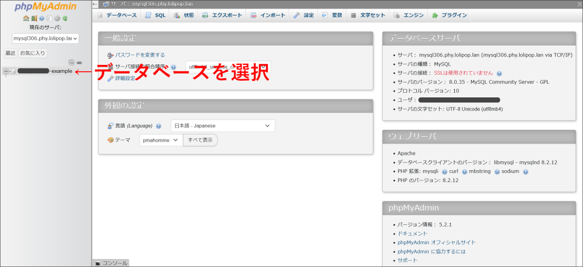583x267 pixels.
Task: Open 詳細設定 link
Action: point(125,78)
